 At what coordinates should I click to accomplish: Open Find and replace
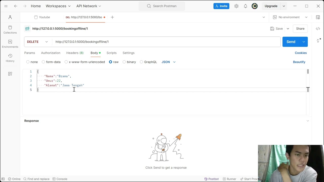point(36,179)
